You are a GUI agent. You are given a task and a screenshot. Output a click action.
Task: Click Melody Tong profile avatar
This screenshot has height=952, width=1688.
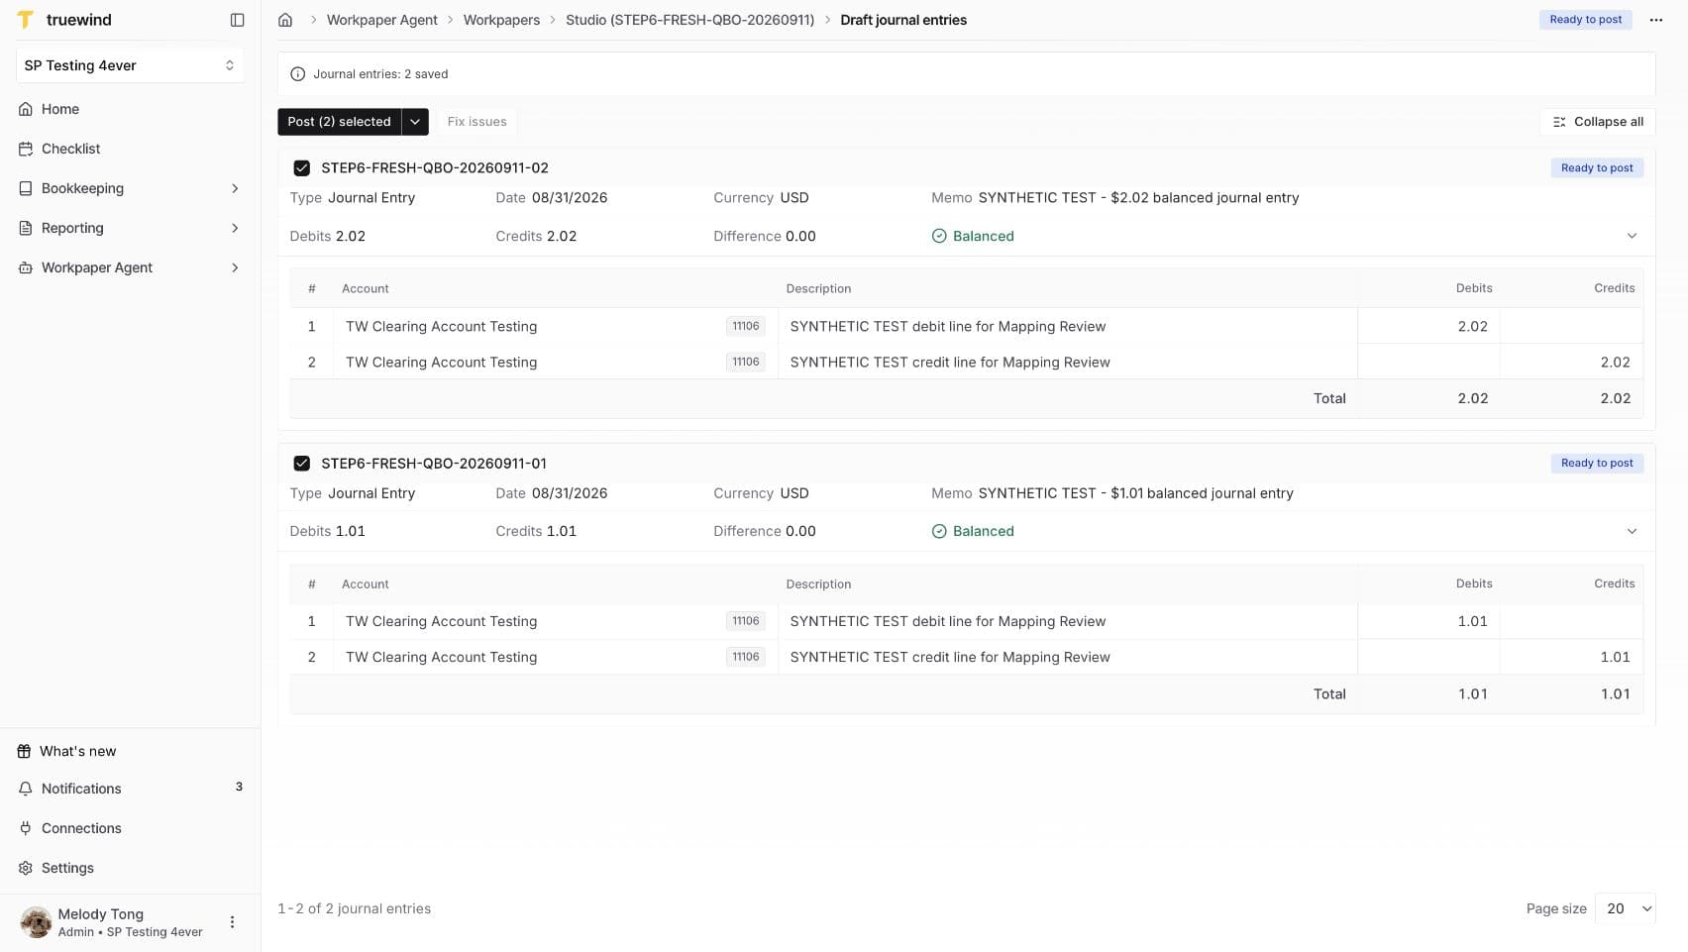click(x=37, y=922)
